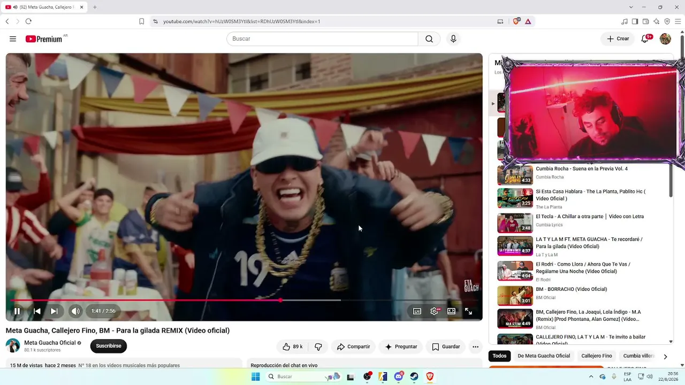Dislike the video

318,346
